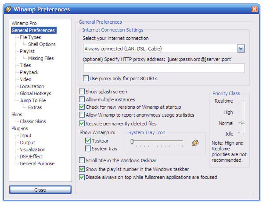Close the Winamp Preferences window with X
The image size is (263, 203).
coord(254,10)
